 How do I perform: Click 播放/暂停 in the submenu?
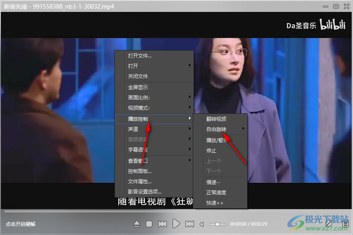tap(217, 140)
